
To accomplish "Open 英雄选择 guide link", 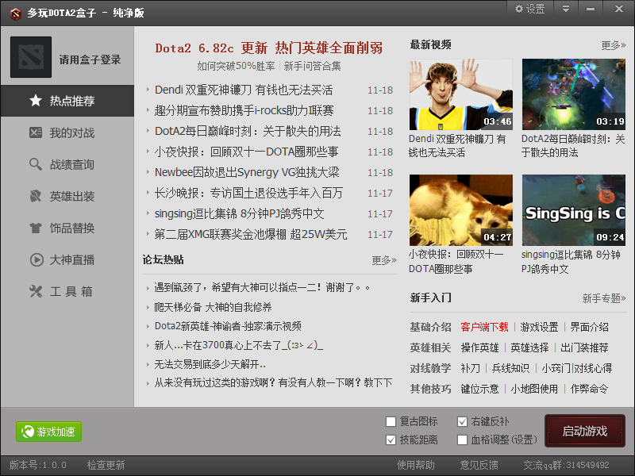I will point(529,347).
